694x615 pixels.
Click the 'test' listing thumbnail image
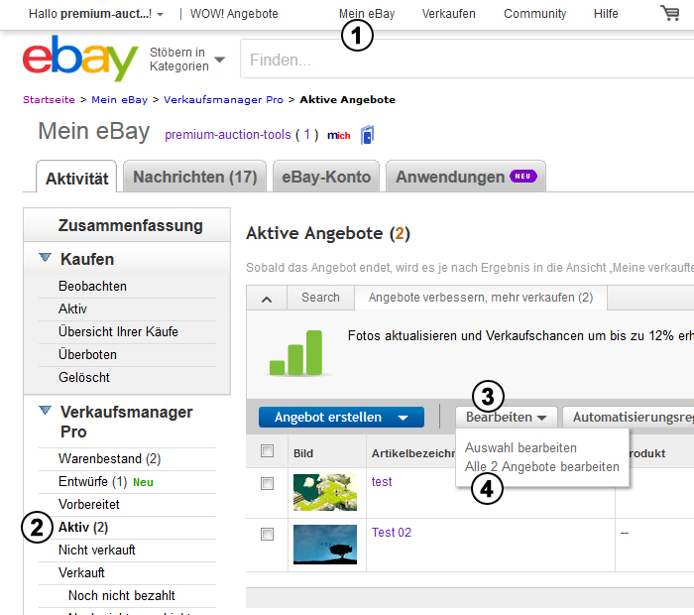click(x=325, y=492)
